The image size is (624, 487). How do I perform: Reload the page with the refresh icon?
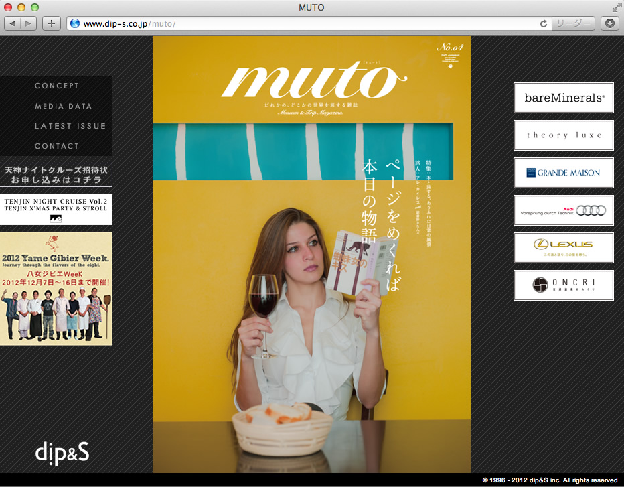pos(543,23)
